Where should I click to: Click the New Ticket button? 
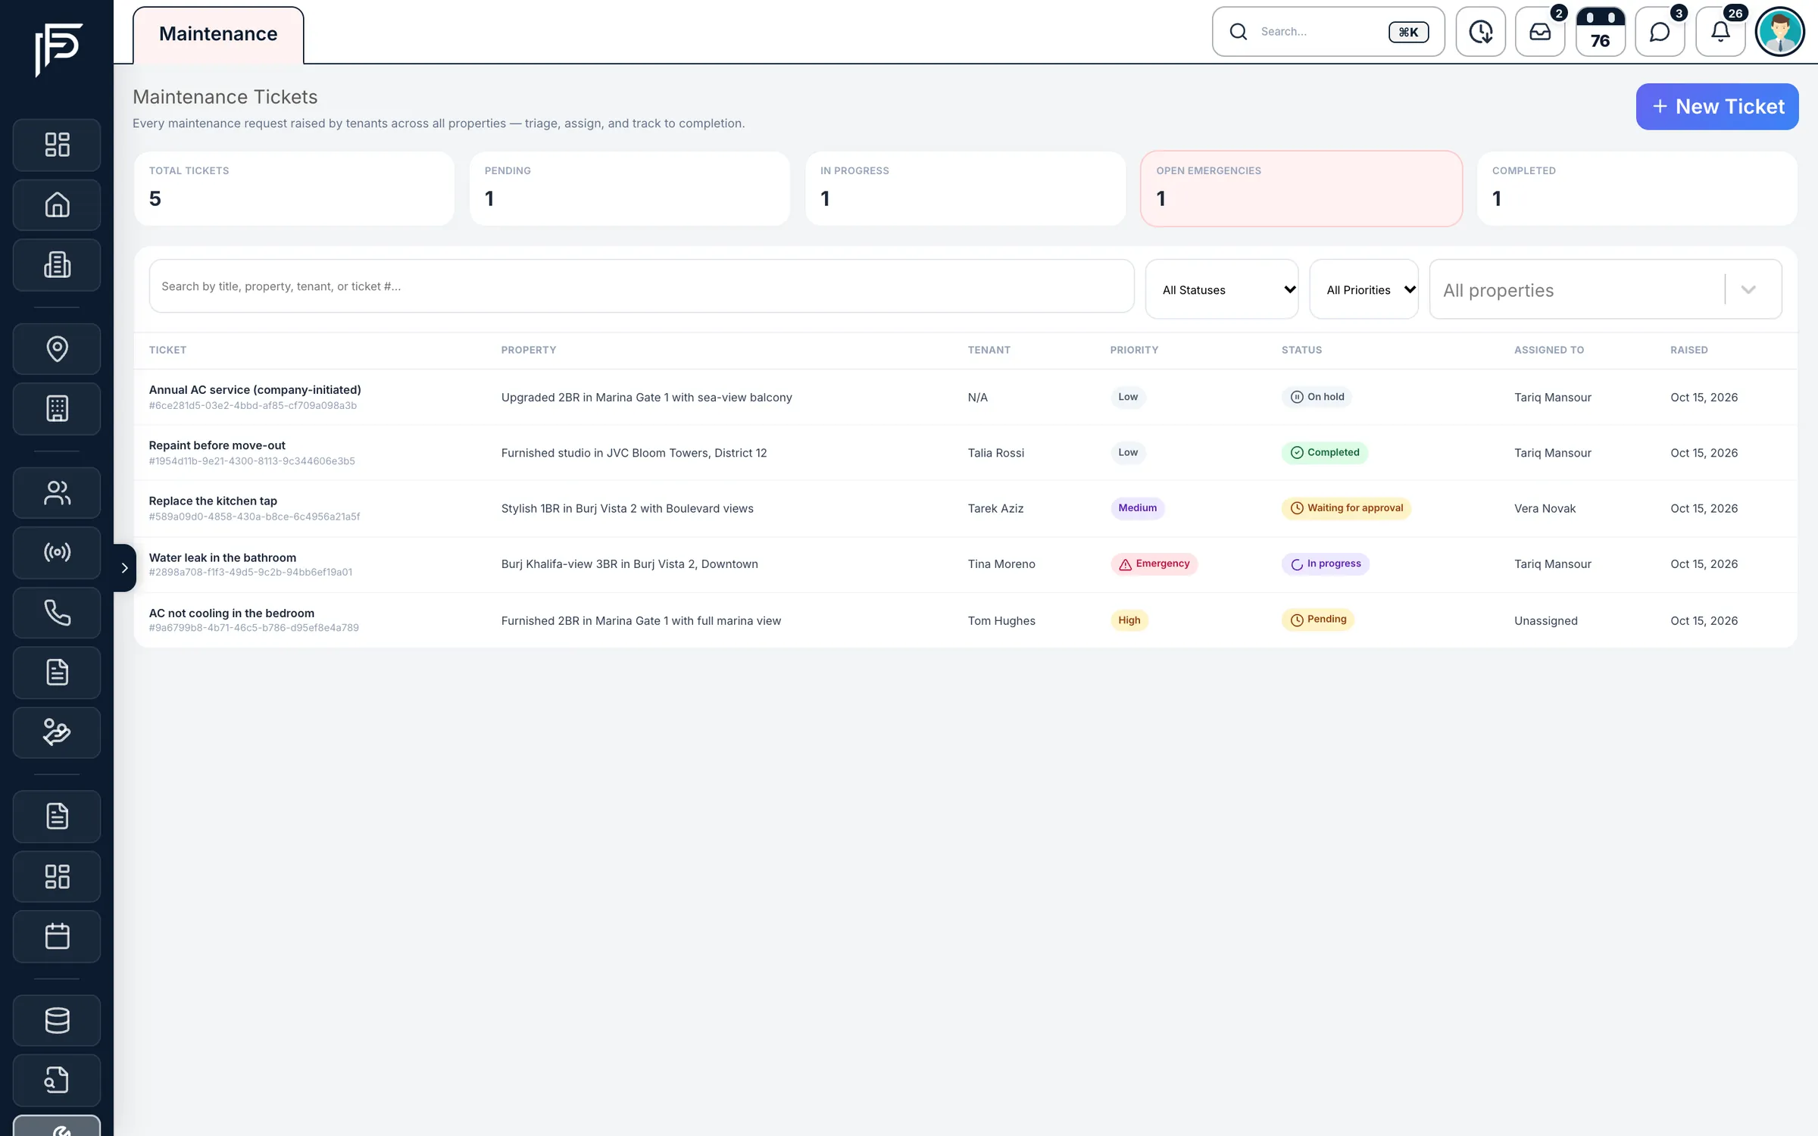point(1717,107)
